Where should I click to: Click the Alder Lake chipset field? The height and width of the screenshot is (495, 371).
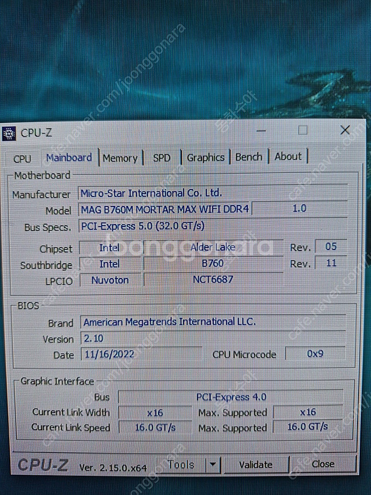click(x=213, y=247)
